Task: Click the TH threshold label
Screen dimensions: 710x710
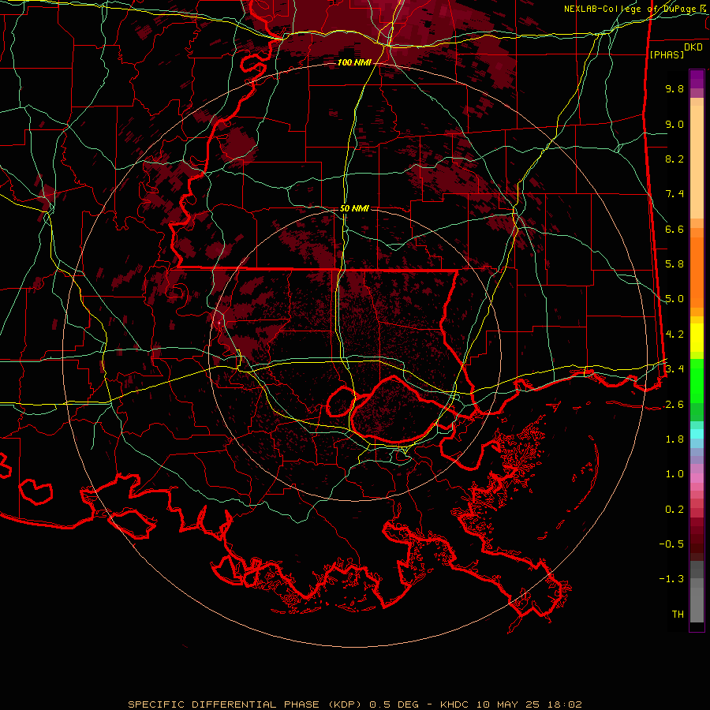Action: 678,615
